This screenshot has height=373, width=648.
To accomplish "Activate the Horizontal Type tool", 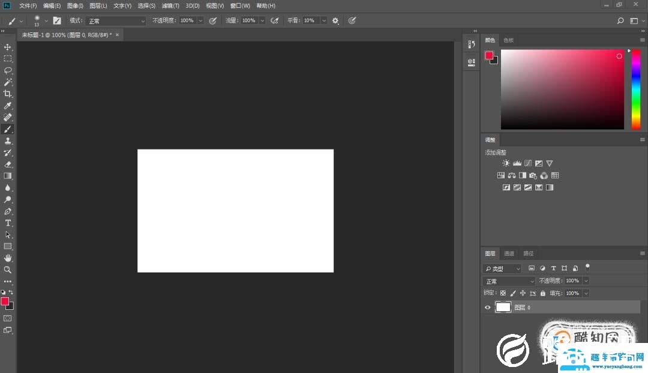I will tap(8, 223).
